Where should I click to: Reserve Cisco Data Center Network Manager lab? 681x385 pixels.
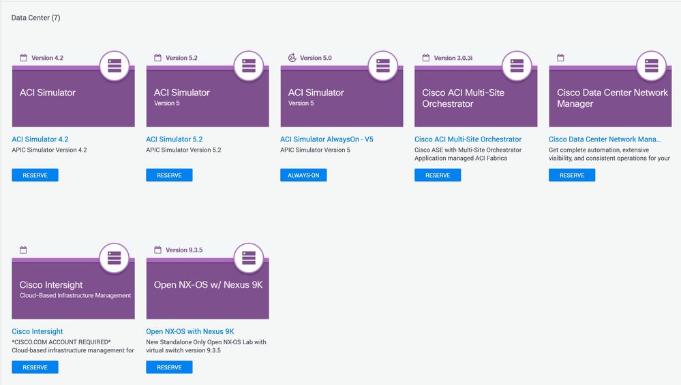tap(572, 175)
